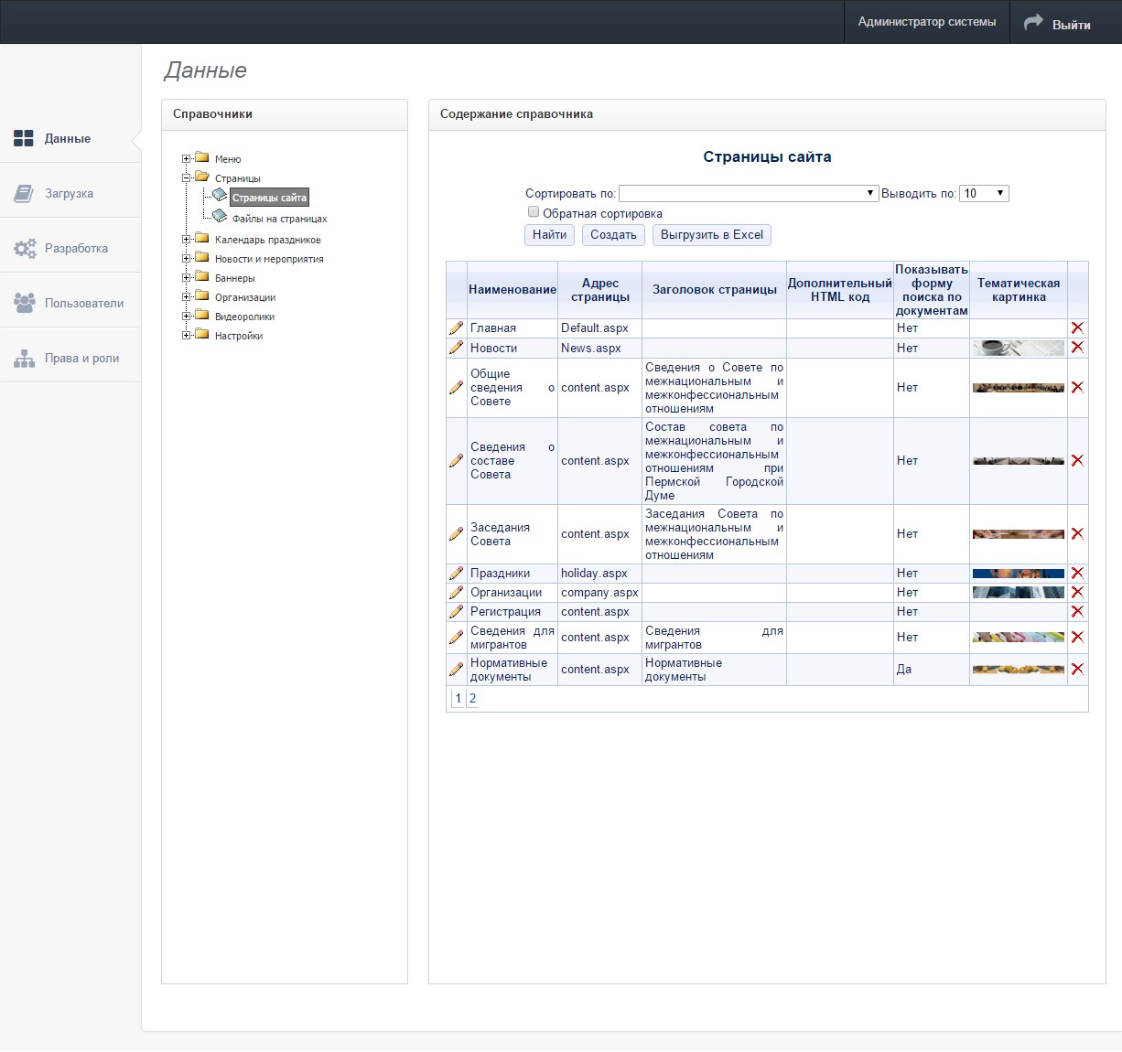The image size is (1122, 1052).
Task: Click the pencil edit icon for Главная row
Action: click(456, 327)
